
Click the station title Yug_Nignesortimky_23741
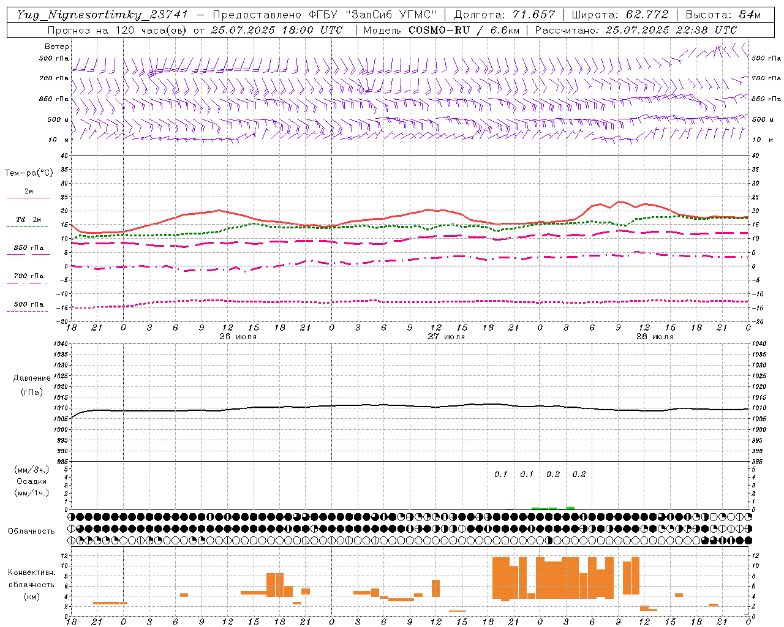pos(102,15)
